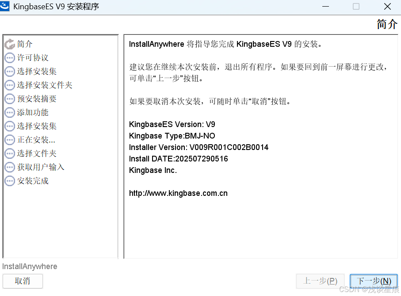Click the Install DATE:202507290516 line
The width and height of the screenshot is (401, 296).
click(x=179, y=159)
